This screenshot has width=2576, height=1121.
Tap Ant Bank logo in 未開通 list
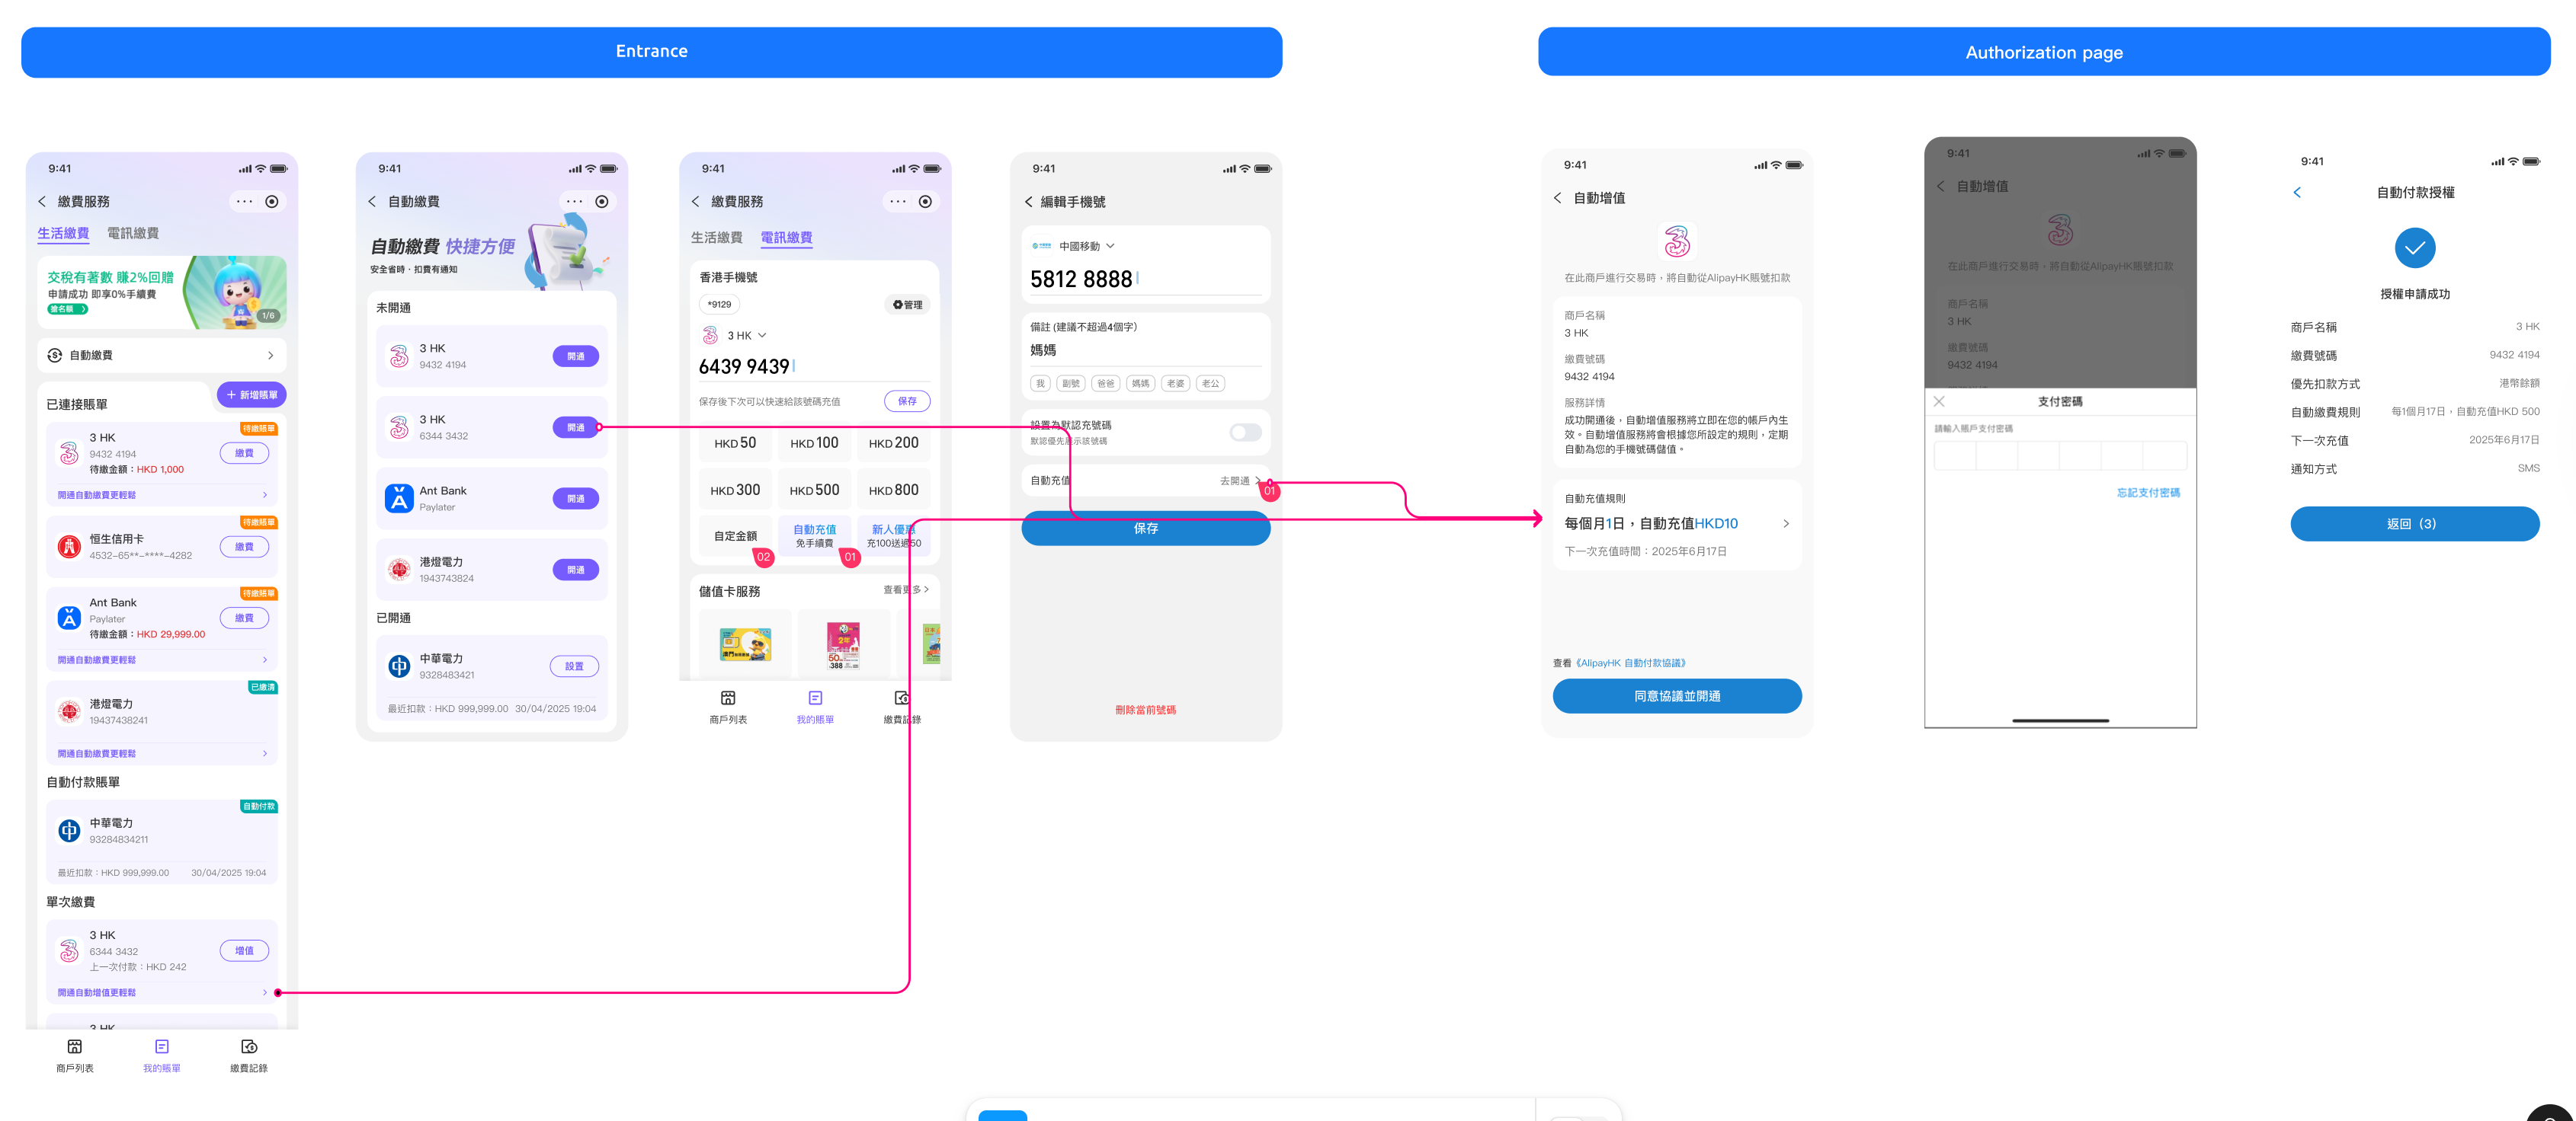tap(399, 499)
